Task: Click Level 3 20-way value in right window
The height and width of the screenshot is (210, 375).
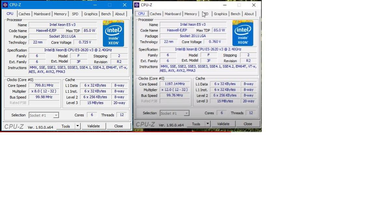Action: [249, 101]
